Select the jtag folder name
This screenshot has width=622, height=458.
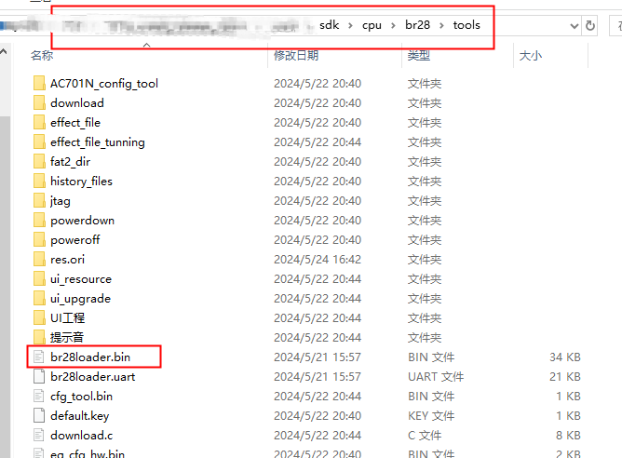pos(61,201)
